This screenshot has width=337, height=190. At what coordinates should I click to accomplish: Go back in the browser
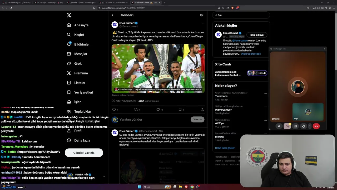(x=3, y=8)
